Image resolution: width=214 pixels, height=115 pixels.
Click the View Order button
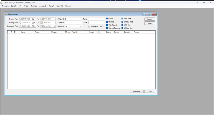136,91
